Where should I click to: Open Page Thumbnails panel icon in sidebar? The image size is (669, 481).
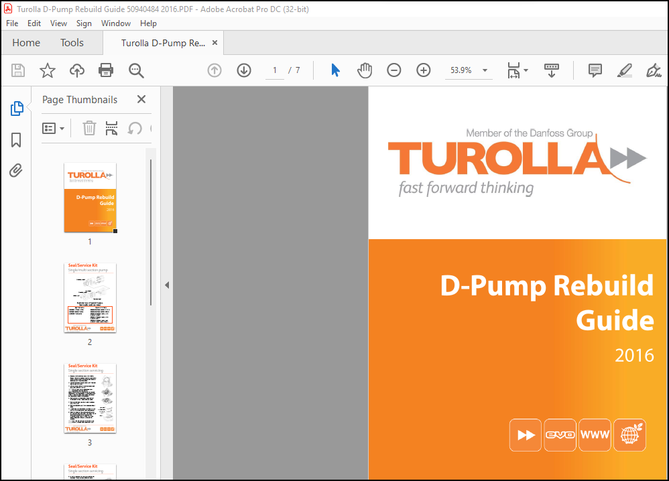pos(17,109)
